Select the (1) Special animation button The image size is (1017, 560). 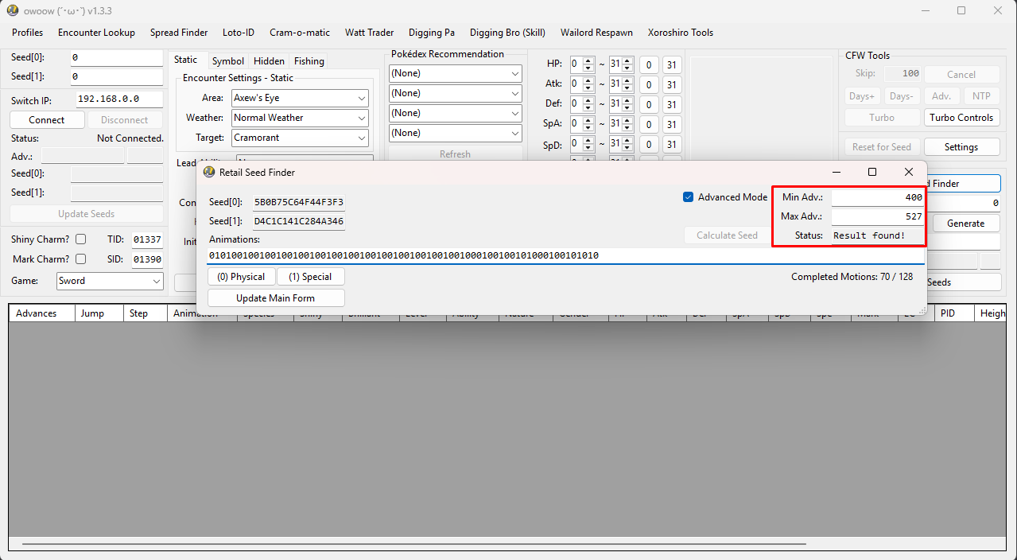[x=311, y=276]
